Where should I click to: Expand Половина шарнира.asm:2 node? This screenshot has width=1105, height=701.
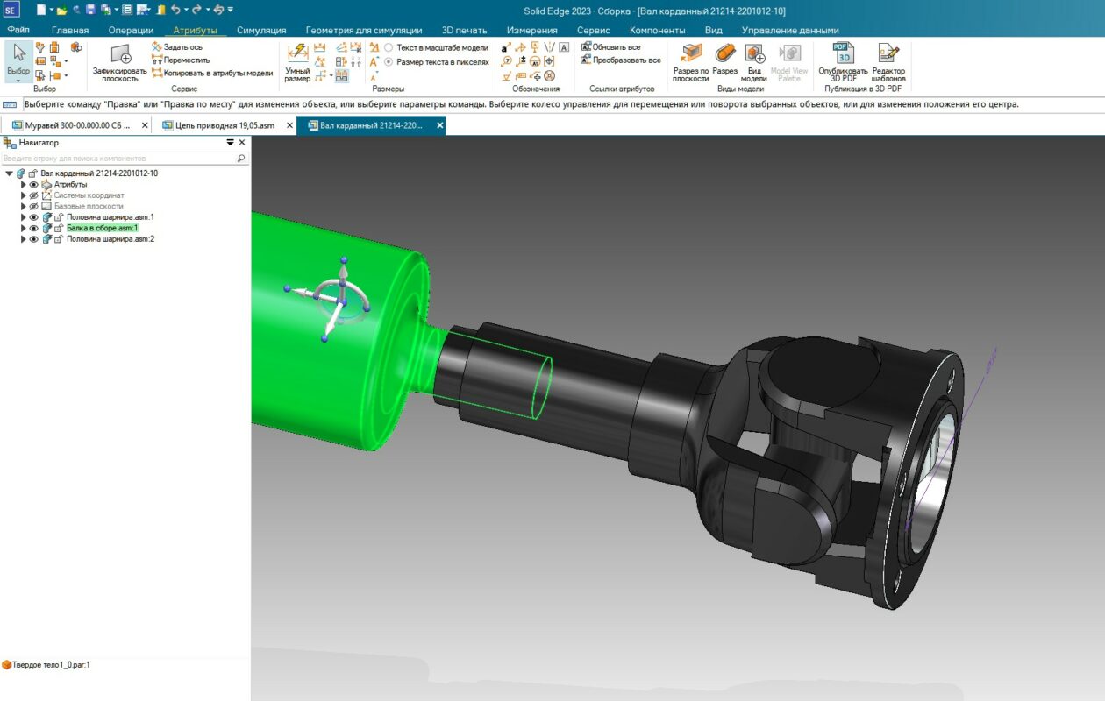pyautogui.click(x=24, y=239)
